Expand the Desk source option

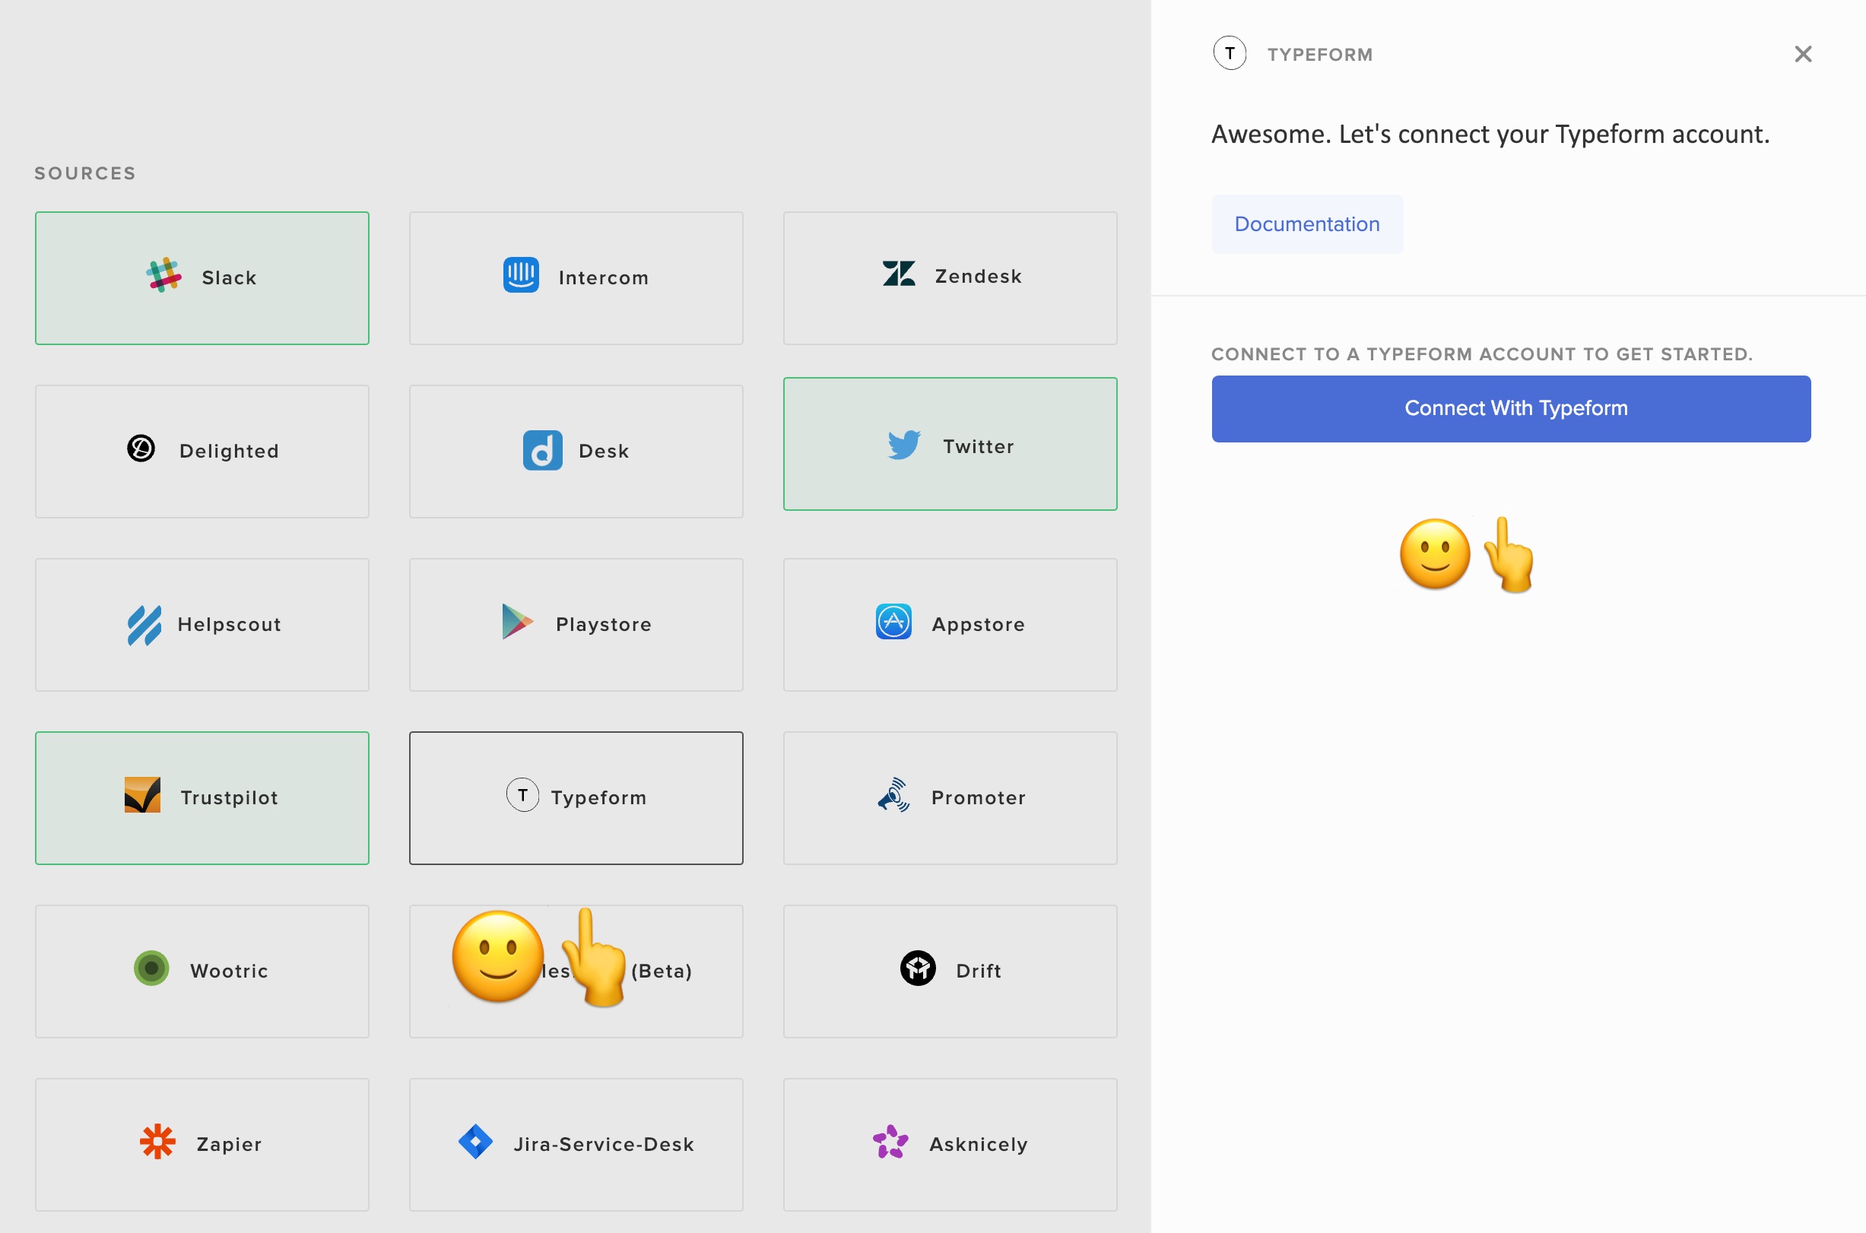[x=576, y=452]
